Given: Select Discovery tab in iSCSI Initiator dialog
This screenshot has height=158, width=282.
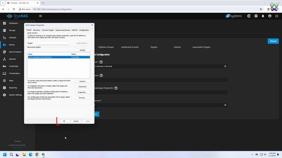Looking at the screenshot, I should [x=37, y=30].
